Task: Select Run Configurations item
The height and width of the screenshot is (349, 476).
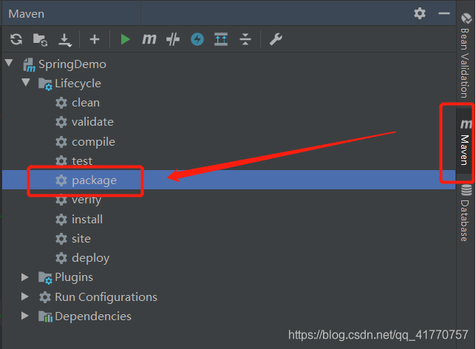Action: 106,297
